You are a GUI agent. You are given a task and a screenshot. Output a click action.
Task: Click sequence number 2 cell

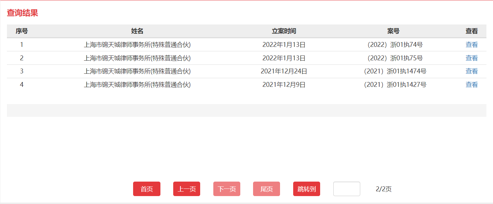coord(22,58)
